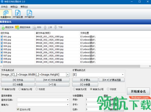Image resolution: width=151 pixels, height=112 pixels.
Task: Insert [E#-#] 扩展名范围 token
Action: coord(112,80)
